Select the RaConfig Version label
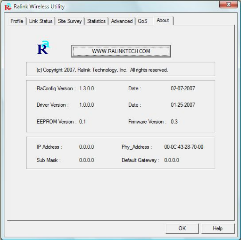This screenshot has height=240, width=241. (56, 88)
